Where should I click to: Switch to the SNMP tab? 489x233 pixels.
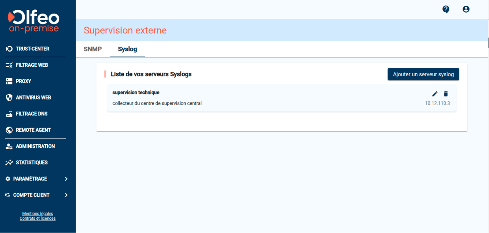click(x=92, y=49)
